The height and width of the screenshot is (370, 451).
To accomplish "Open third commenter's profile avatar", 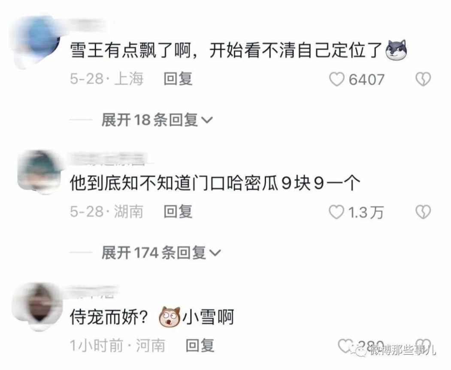I will click(37, 307).
